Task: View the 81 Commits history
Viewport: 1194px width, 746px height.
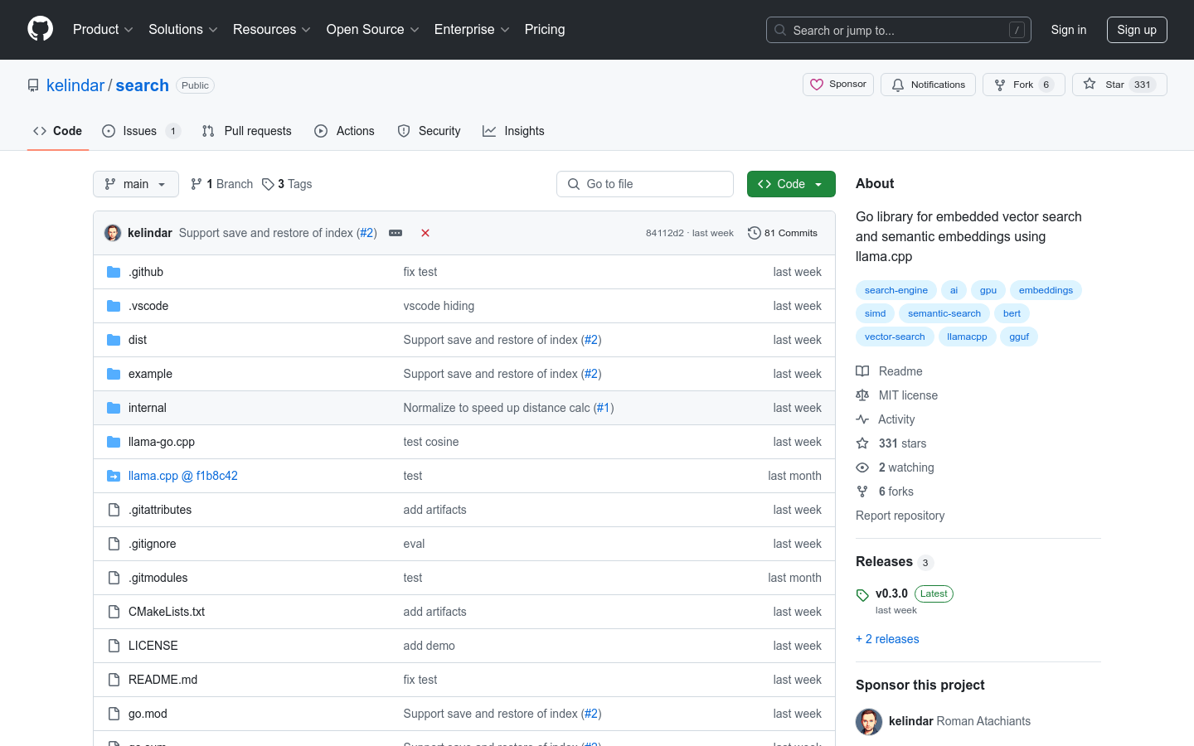Action: coord(783,233)
